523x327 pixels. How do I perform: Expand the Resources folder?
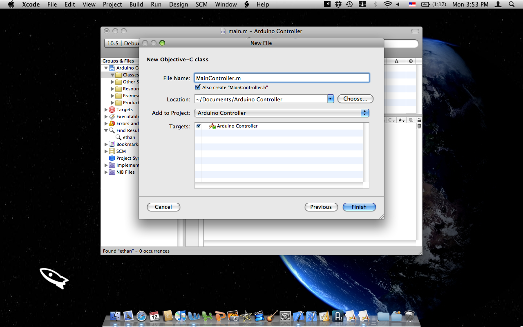point(112,89)
